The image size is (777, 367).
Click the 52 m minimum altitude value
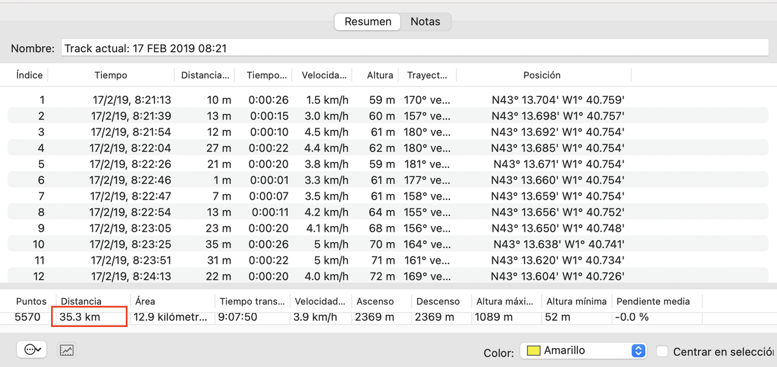(557, 317)
